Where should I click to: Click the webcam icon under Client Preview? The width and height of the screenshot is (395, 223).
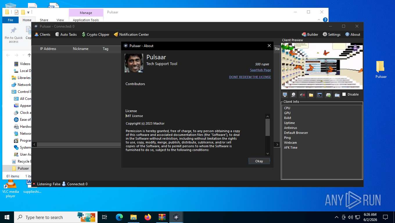(294, 95)
